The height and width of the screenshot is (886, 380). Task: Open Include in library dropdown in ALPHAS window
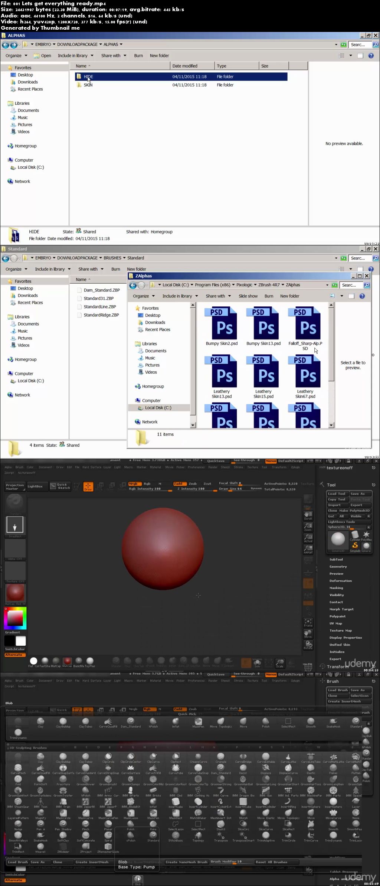[x=75, y=56]
